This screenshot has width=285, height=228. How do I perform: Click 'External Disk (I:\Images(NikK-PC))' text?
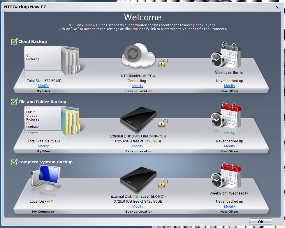pyautogui.click(x=138, y=197)
